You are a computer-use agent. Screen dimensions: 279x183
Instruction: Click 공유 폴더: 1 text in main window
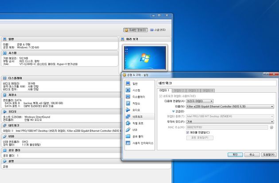pos(11,156)
